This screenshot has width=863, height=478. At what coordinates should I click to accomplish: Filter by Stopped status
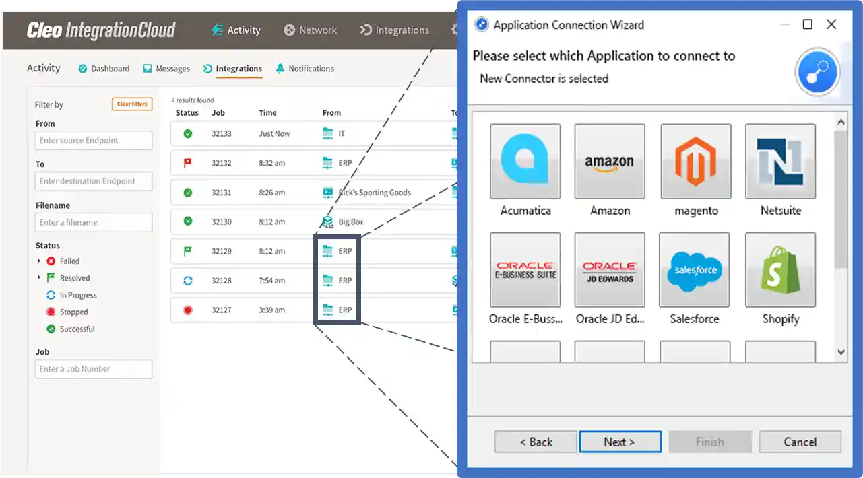(74, 312)
